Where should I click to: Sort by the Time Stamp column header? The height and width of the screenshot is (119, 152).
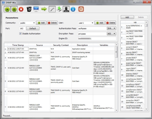(18, 45)
